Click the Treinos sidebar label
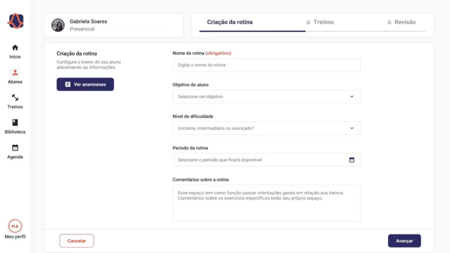Screen dimensions: 450x253 click(x=15, y=107)
